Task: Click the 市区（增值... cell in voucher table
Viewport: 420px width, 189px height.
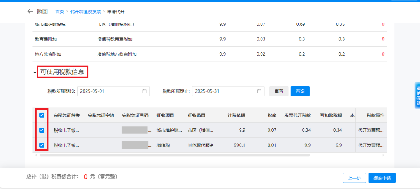Action: pyautogui.click(x=200, y=130)
